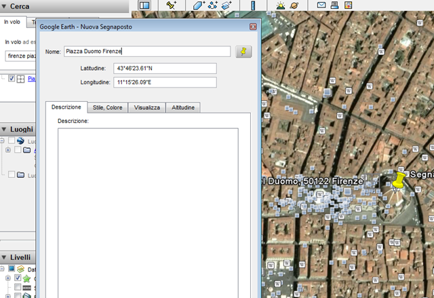Switch to the Descrizione tab
Image resolution: width=434 pixels, height=298 pixels.
66,107
